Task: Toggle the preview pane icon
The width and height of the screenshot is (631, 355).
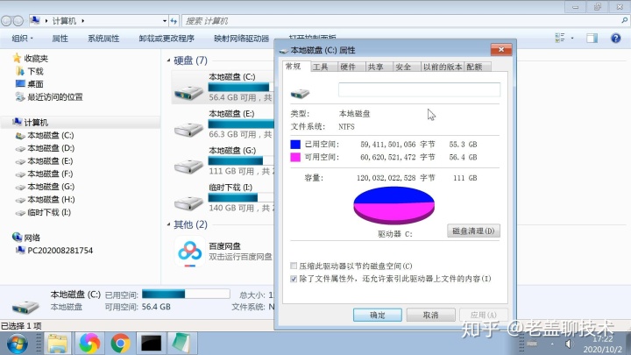Action: [592, 39]
